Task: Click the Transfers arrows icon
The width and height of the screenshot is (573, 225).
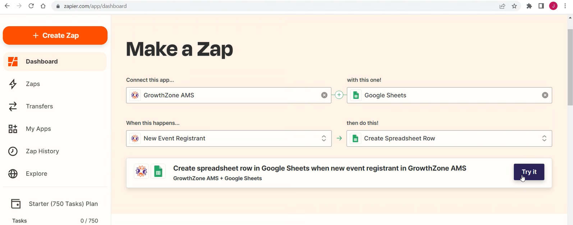Action: (x=13, y=107)
